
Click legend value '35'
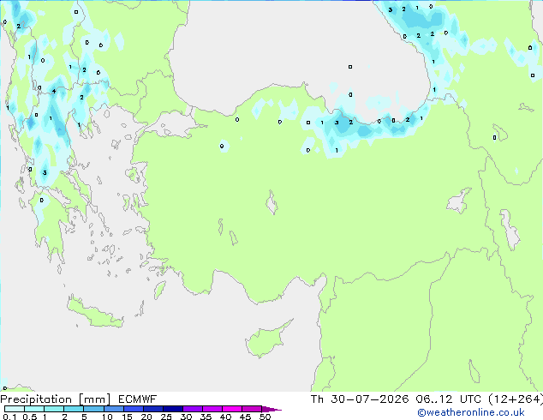pos(206,417)
